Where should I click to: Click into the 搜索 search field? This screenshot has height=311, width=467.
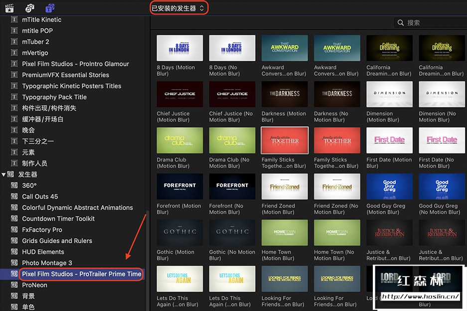tap(430, 22)
